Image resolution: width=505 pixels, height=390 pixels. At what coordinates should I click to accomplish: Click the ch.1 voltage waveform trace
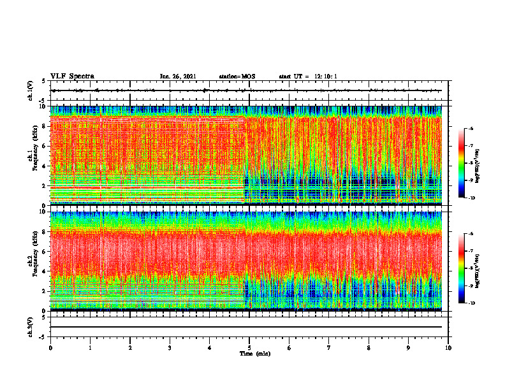point(246,90)
